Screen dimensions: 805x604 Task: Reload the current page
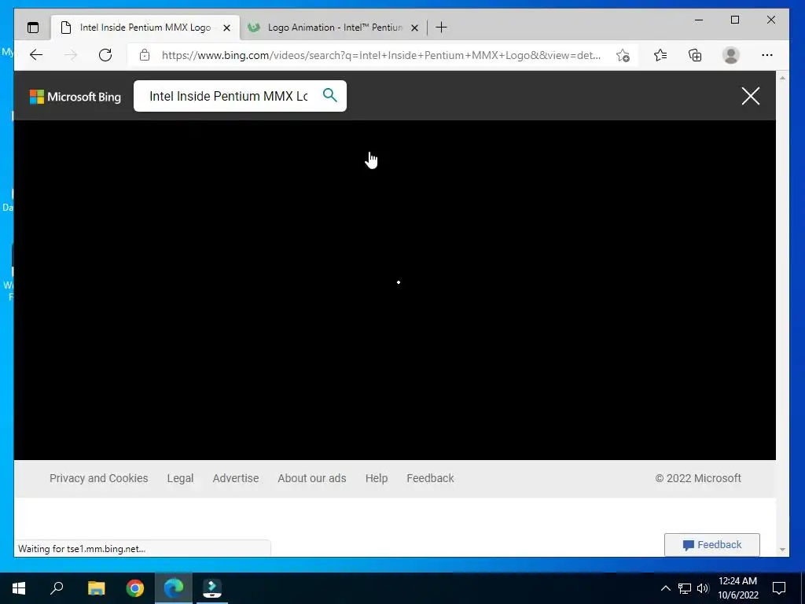tap(105, 55)
